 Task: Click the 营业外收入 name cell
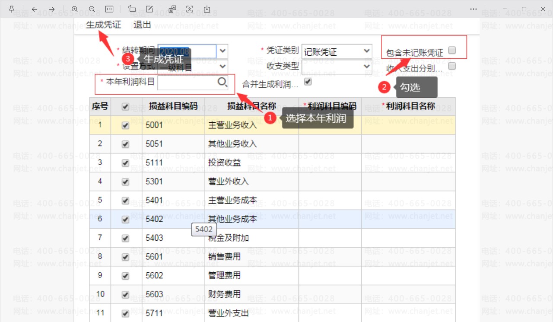[252, 182]
